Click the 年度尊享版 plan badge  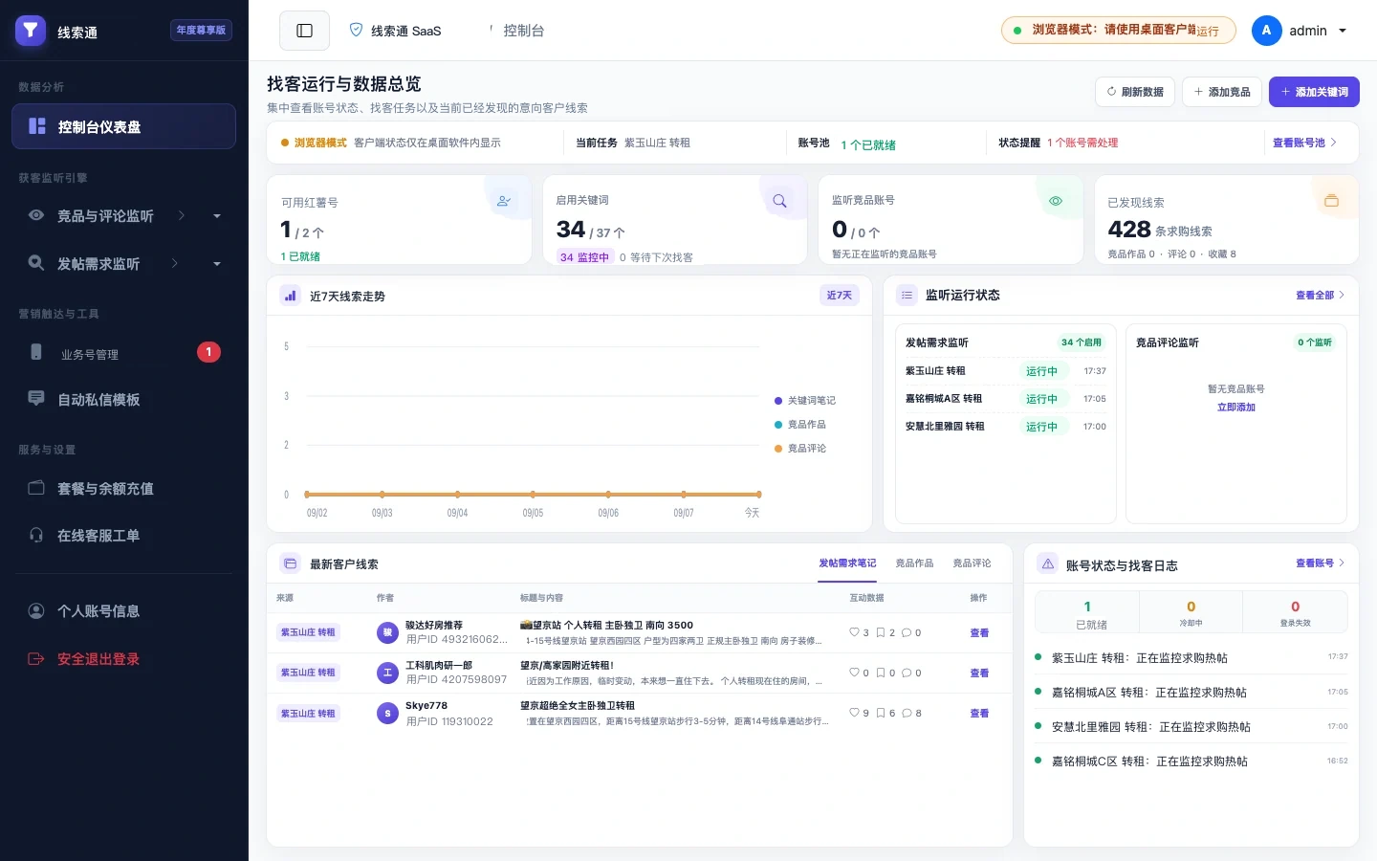click(201, 31)
